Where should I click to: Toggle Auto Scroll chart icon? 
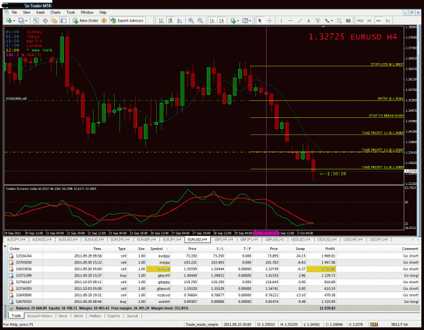pyautogui.click(x=212, y=21)
